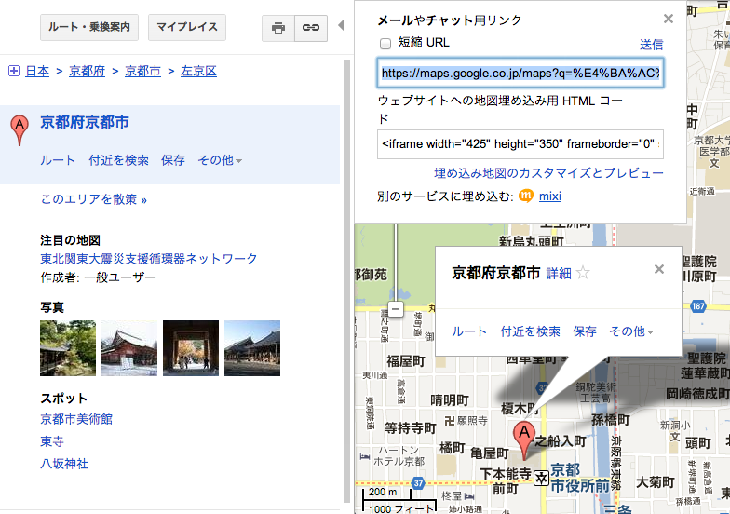Click the print icon button

coord(278,28)
